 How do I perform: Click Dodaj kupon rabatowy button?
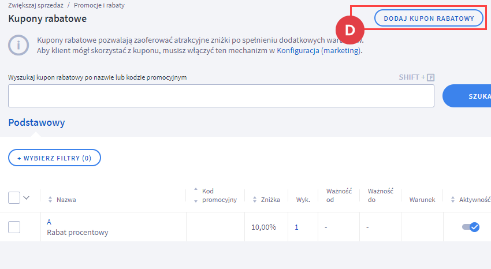pyautogui.click(x=429, y=18)
